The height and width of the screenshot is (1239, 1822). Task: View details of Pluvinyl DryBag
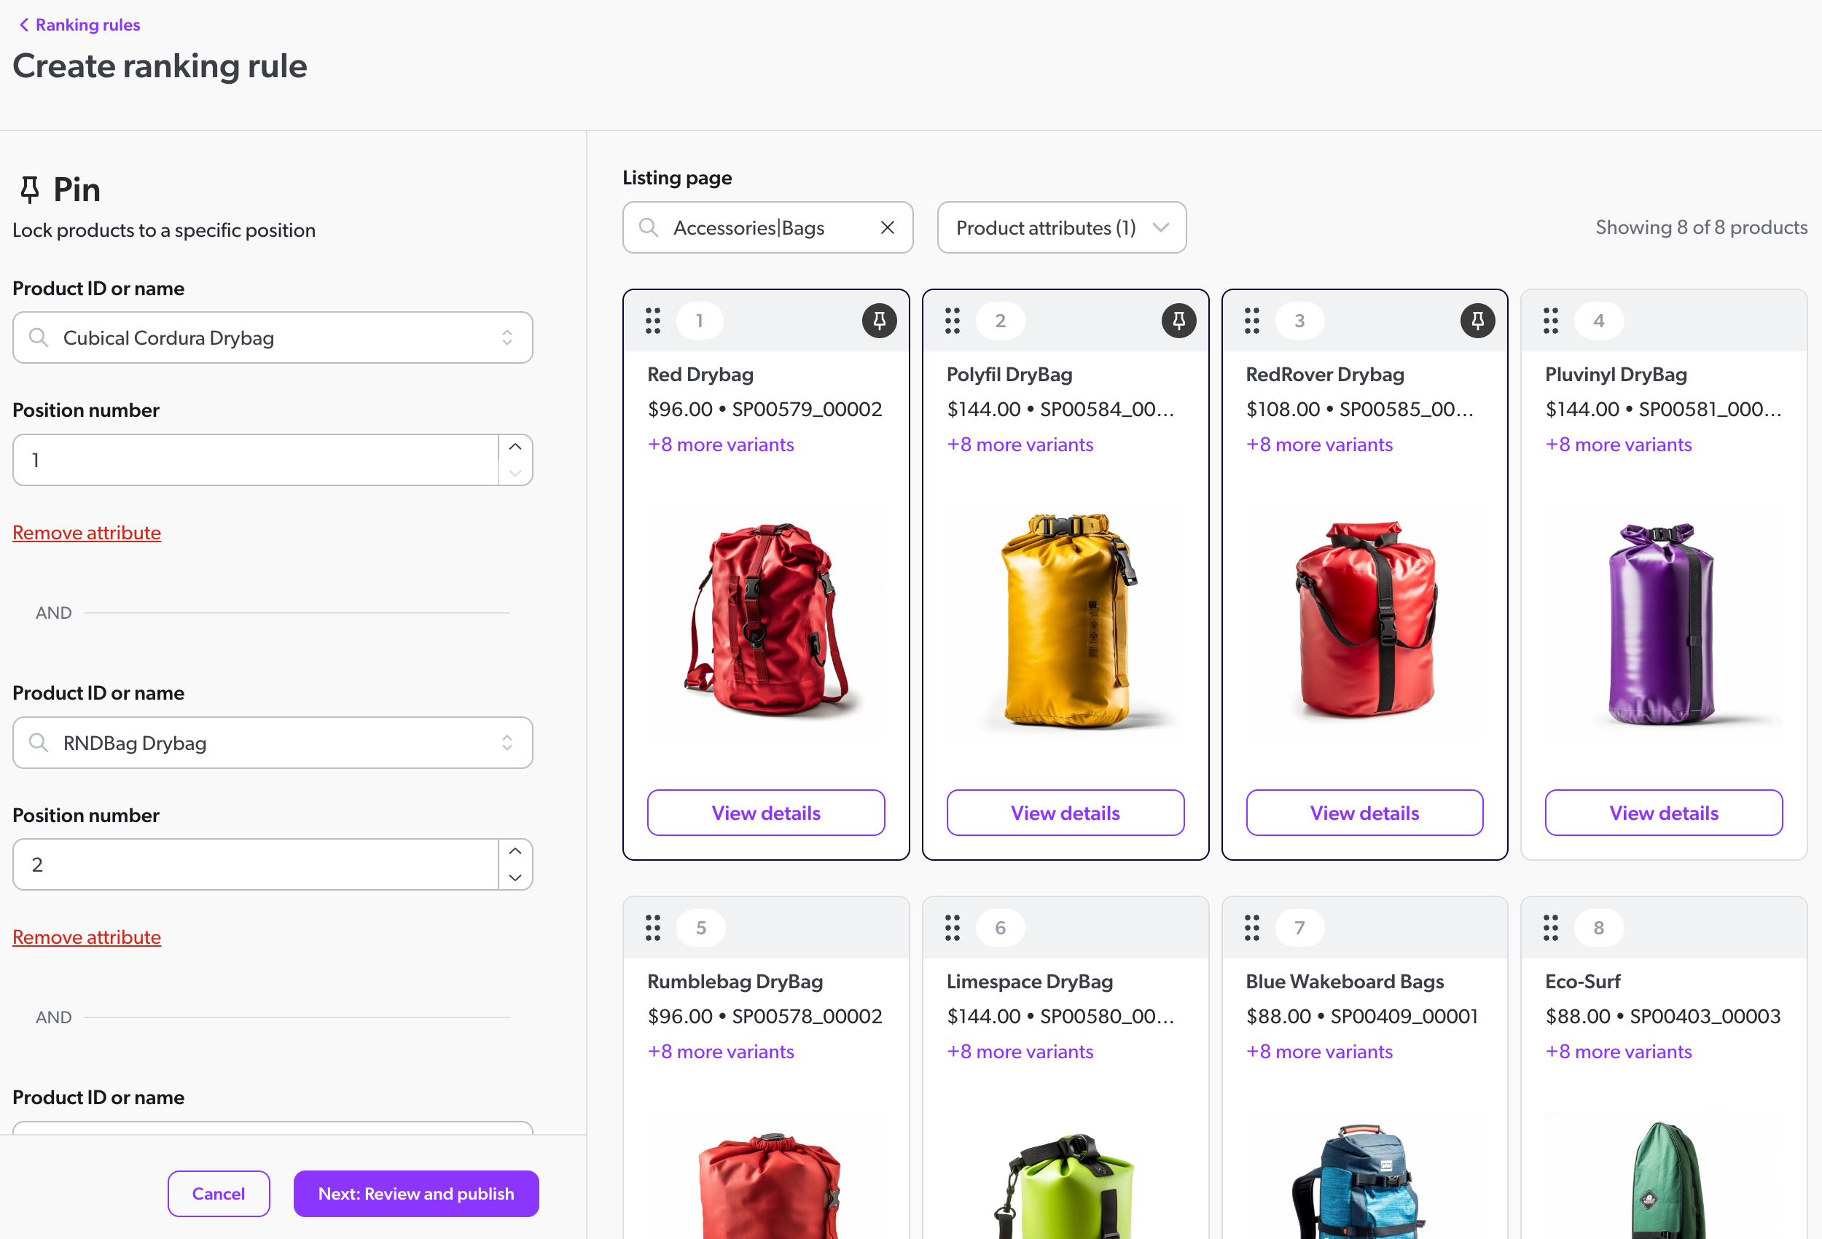coord(1664,813)
